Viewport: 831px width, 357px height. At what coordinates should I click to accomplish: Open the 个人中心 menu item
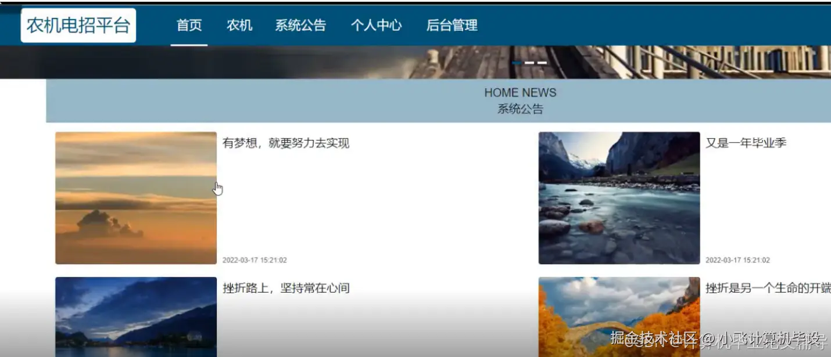376,26
